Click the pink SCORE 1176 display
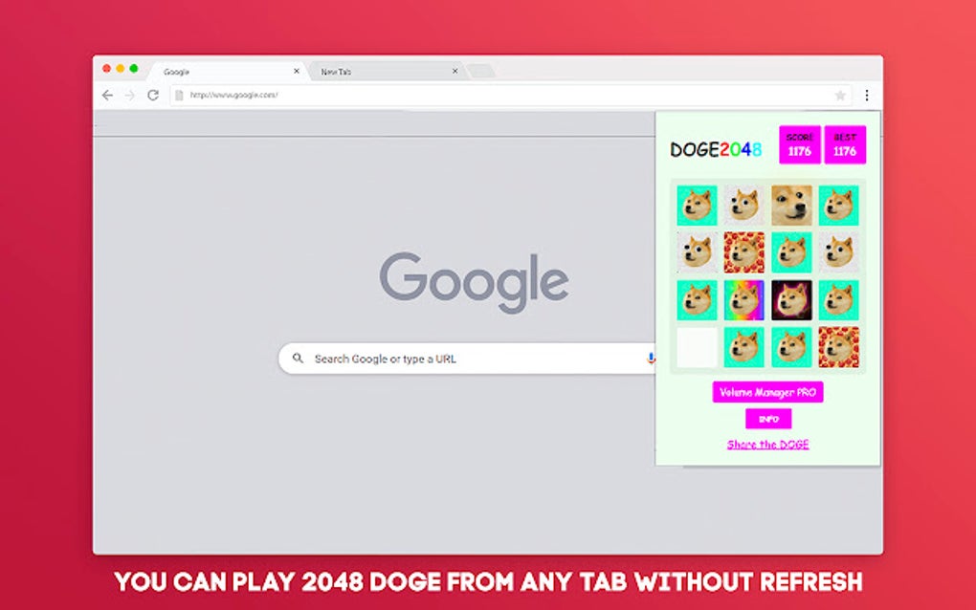This screenshot has width=976, height=610. coord(802,145)
